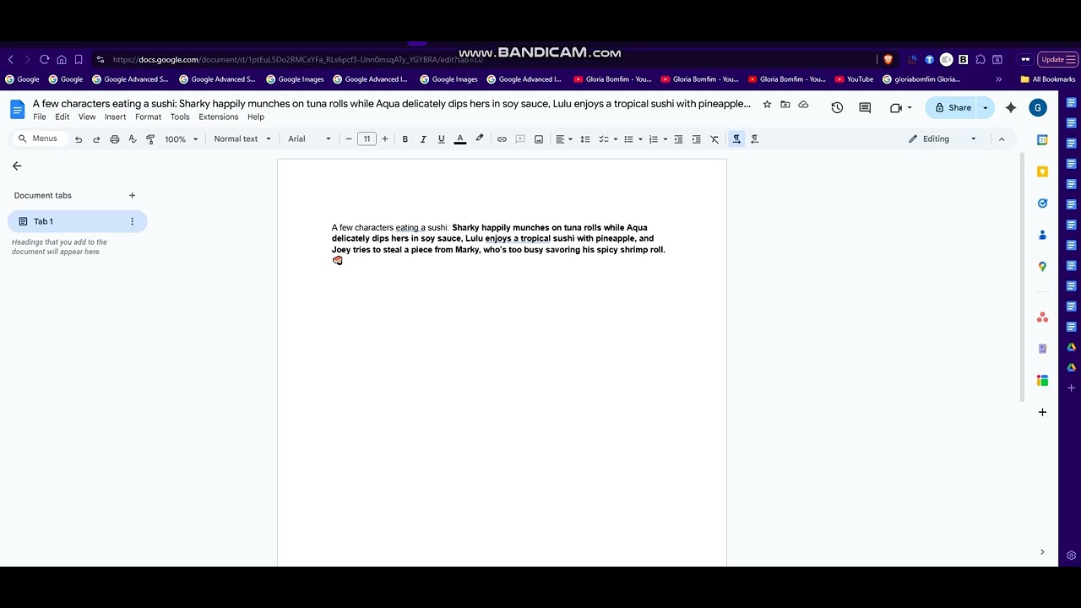Expand the bulleted list options arrow
Image resolution: width=1081 pixels, height=608 pixels.
640,139
